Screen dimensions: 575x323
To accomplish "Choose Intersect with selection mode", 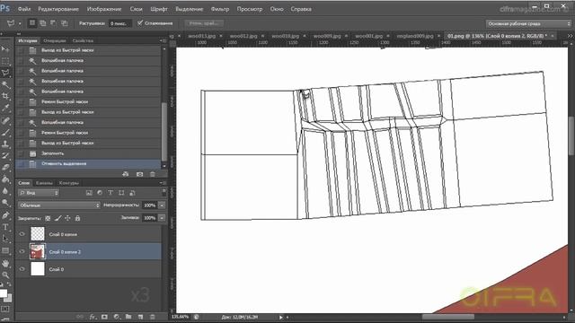I will (x=65, y=23).
